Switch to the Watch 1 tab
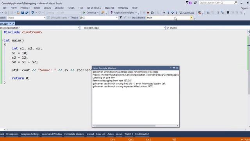 click(129, 134)
